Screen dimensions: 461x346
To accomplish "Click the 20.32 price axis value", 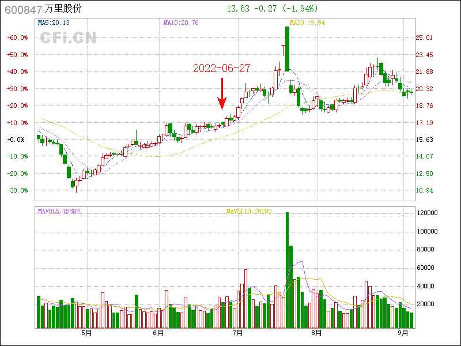I will point(424,89).
